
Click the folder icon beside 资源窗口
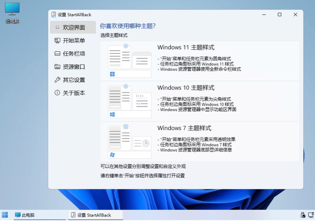57,67
